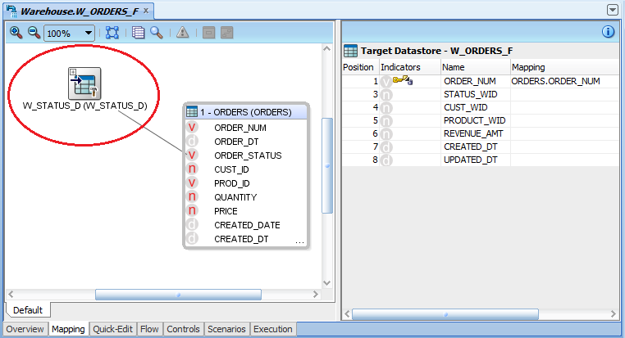Select the W_STATUS_D lookup table icon
The image size is (625, 338).
pyautogui.click(x=84, y=83)
